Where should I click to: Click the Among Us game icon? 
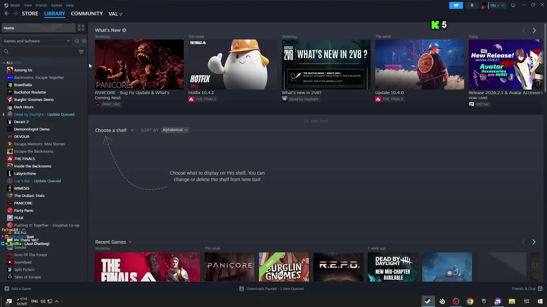pos(10,70)
